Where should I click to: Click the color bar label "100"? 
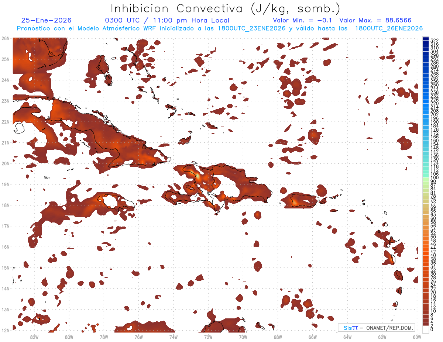pyautogui.click(x=435, y=177)
